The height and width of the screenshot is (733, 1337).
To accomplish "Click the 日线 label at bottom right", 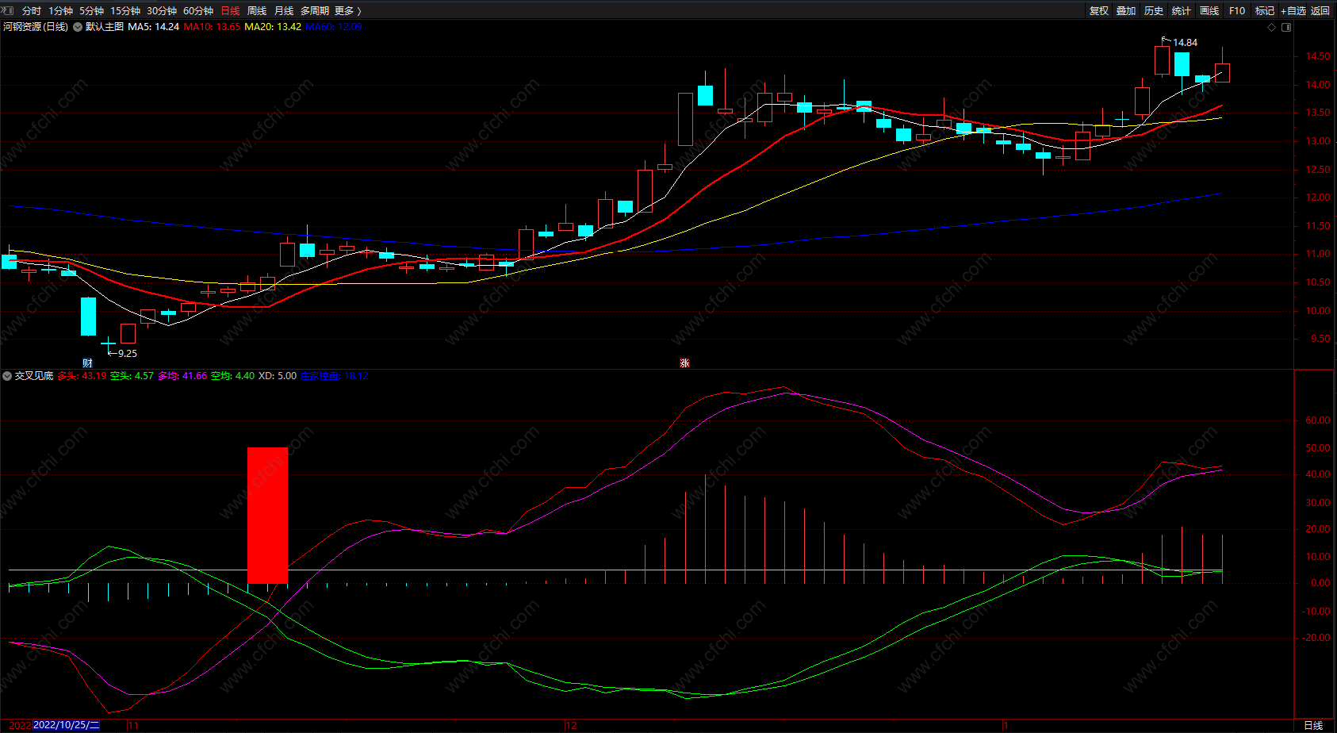I will pyautogui.click(x=1313, y=725).
